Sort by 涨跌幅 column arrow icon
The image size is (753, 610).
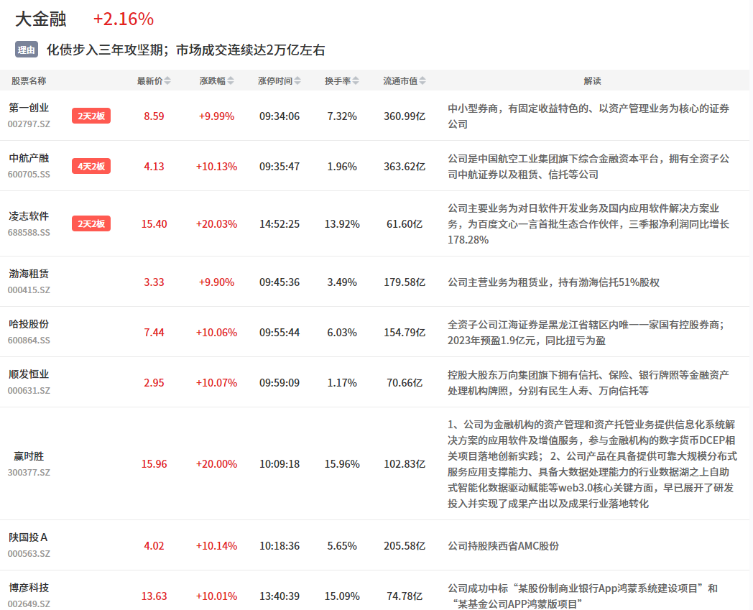tap(231, 81)
